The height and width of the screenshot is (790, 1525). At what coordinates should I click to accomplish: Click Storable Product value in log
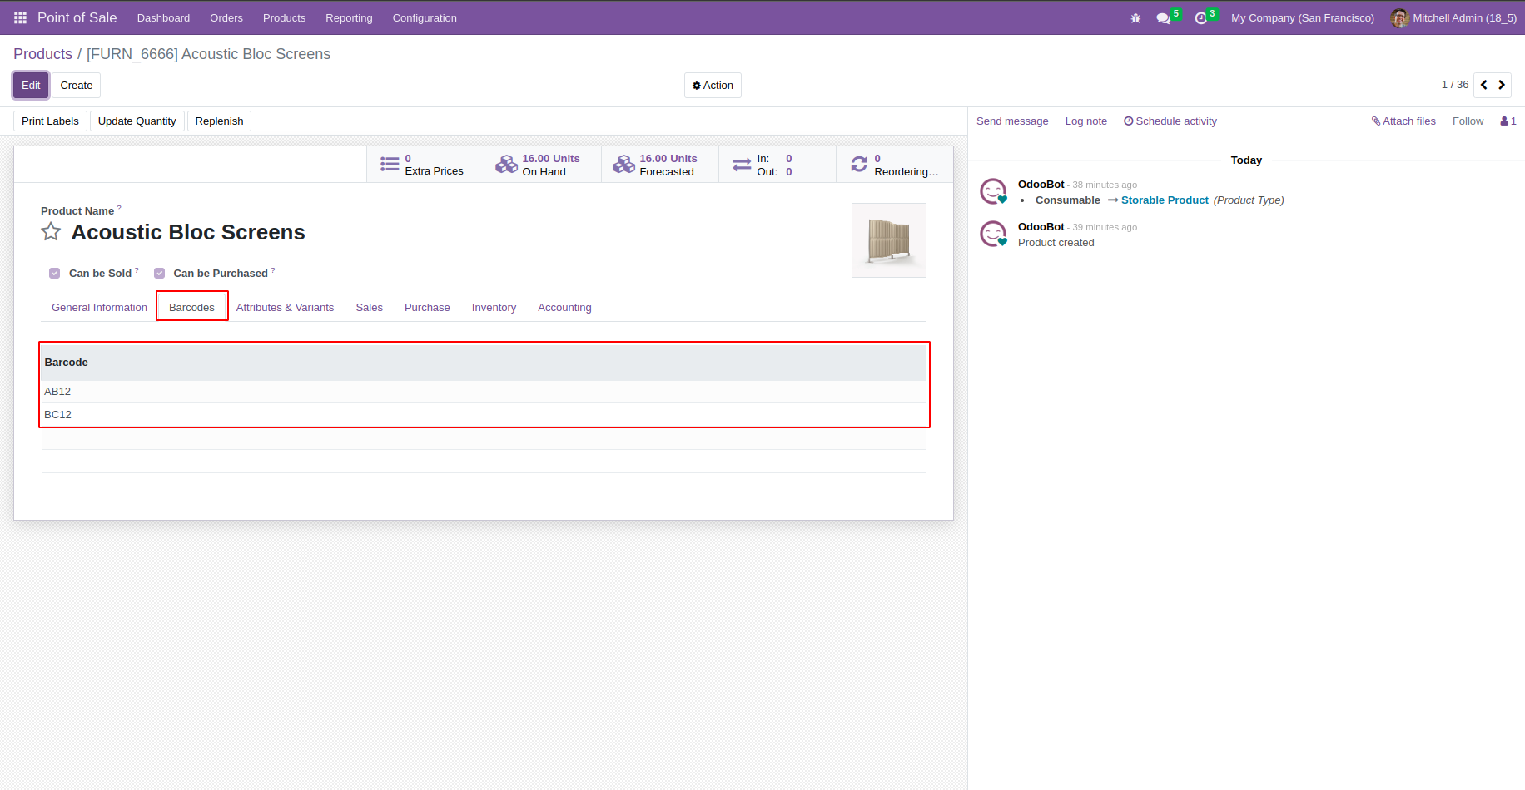click(1165, 200)
